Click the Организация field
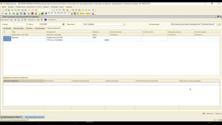This screenshot has height=125, width=222. pos(194,24)
